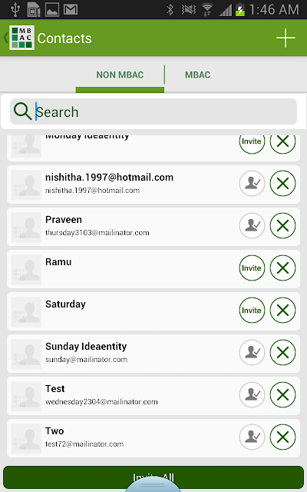Image resolution: width=307 pixels, height=492 pixels.
Task: Tap the plus icon to add contact
Action: pyautogui.click(x=286, y=38)
